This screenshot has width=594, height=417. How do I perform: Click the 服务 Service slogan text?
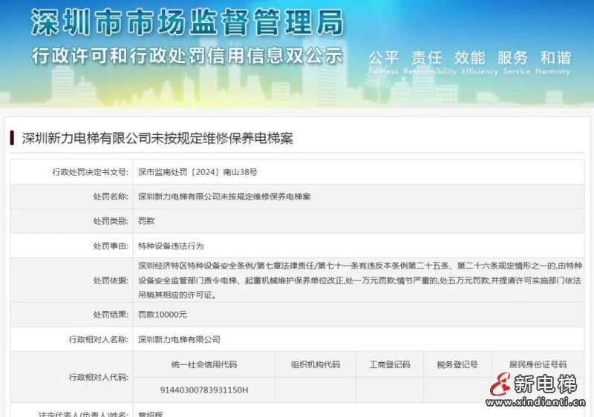click(513, 59)
